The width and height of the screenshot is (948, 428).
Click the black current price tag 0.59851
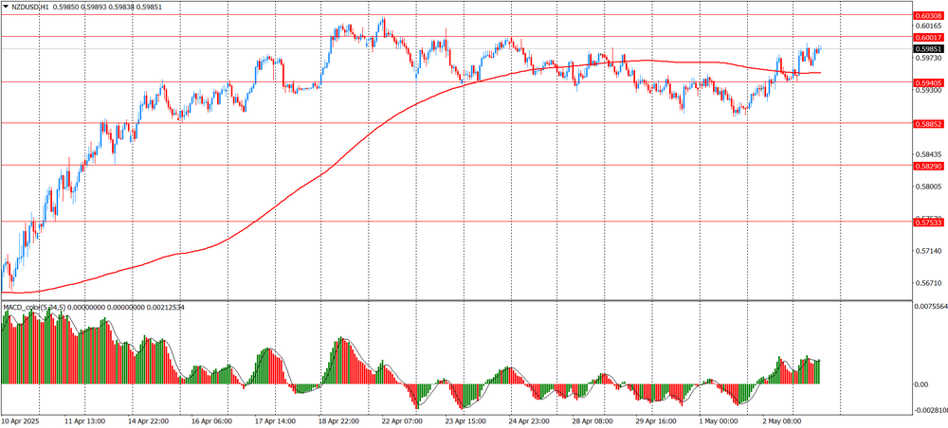pos(928,48)
